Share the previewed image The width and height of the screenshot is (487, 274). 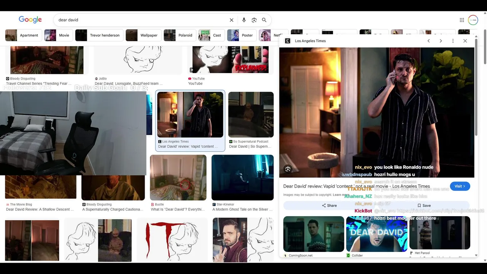pyautogui.click(x=329, y=205)
